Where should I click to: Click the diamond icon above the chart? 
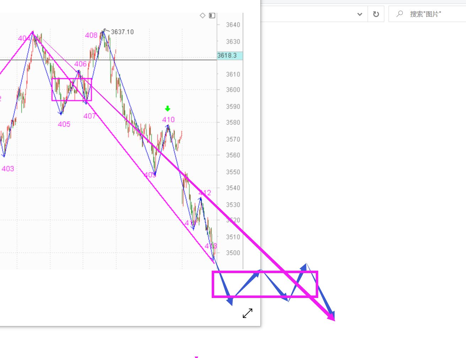(x=202, y=16)
